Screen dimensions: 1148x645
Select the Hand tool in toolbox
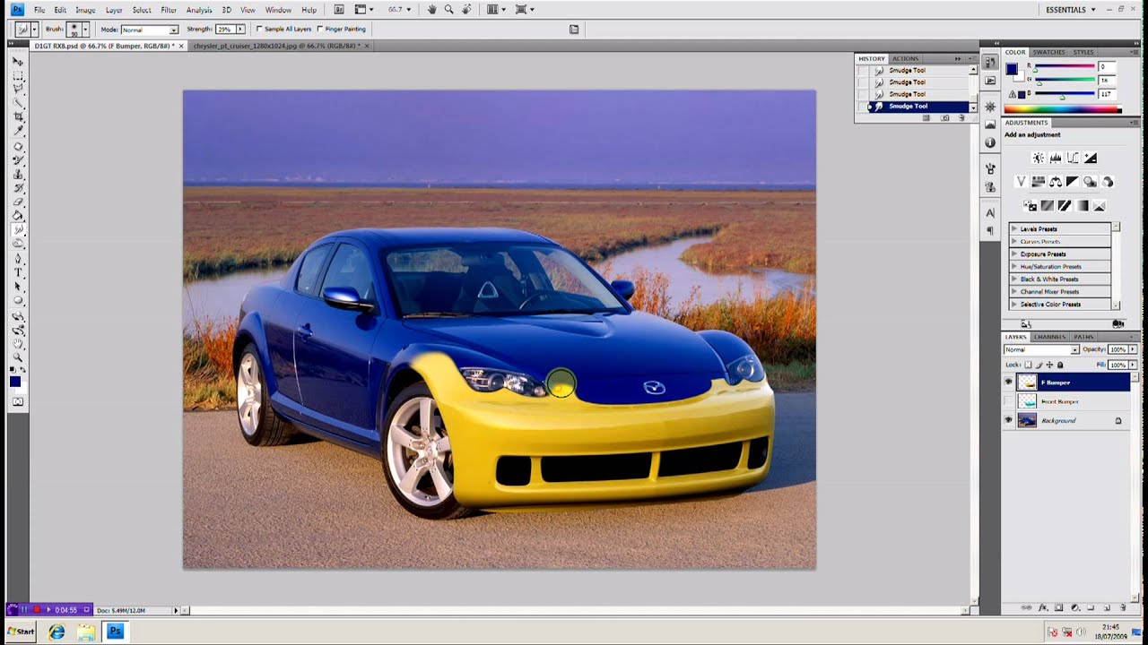click(18, 343)
